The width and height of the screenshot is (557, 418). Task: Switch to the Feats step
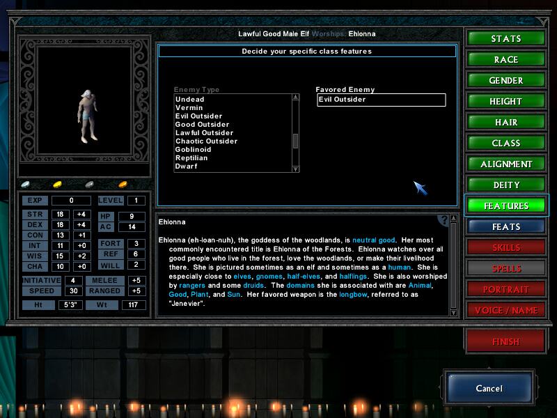tap(506, 226)
